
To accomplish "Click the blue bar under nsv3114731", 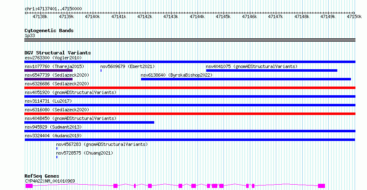I will (x=190, y=105).
